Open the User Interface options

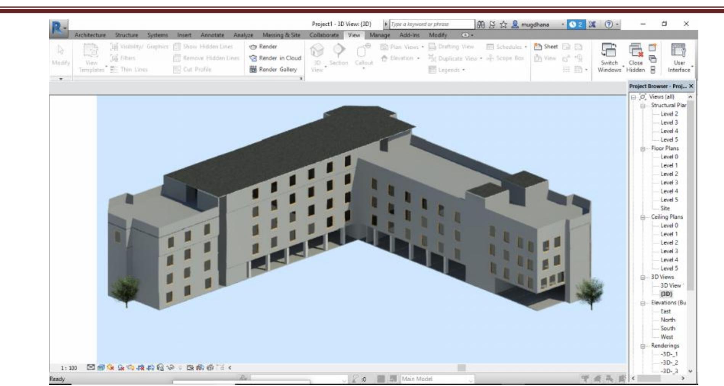[x=678, y=50]
